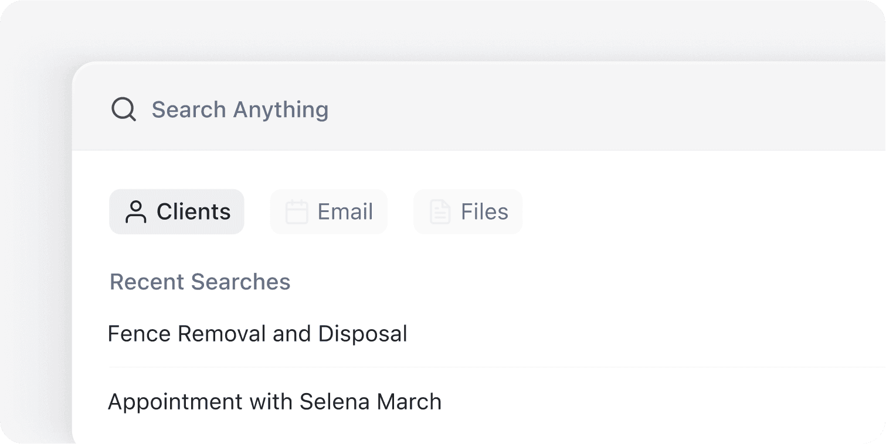Open the recent search Fence Removal and Disposal
886x444 pixels.
click(x=257, y=333)
